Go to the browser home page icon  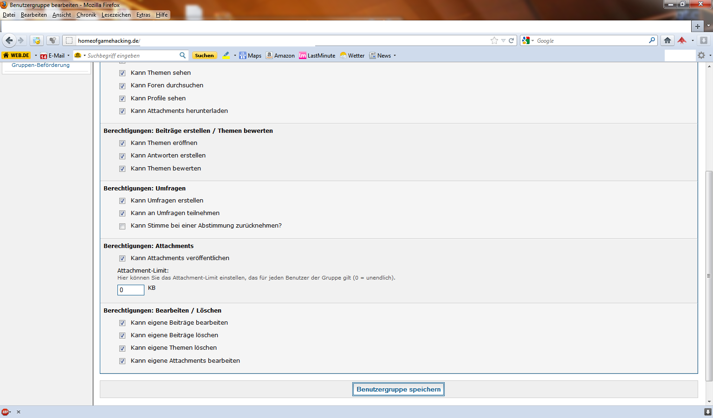(668, 40)
